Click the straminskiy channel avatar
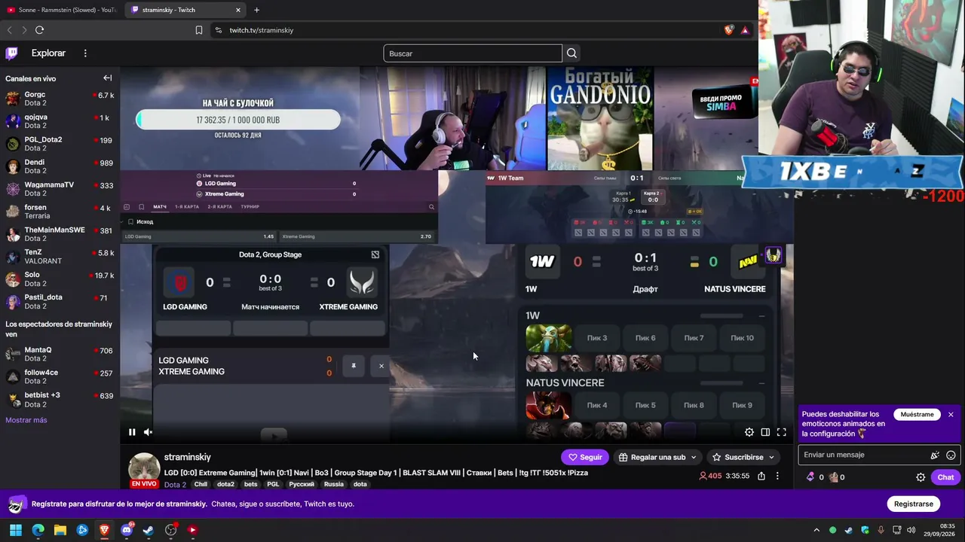This screenshot has height=542, width=965. (143, 468)
